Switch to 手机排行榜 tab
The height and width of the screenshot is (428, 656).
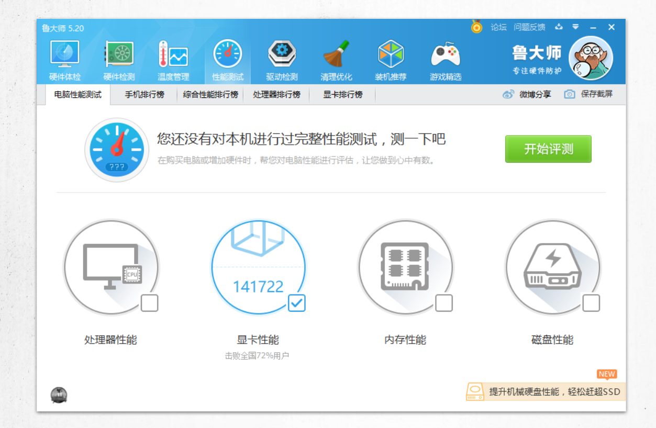pyautogui.click(x=144, y=95)
